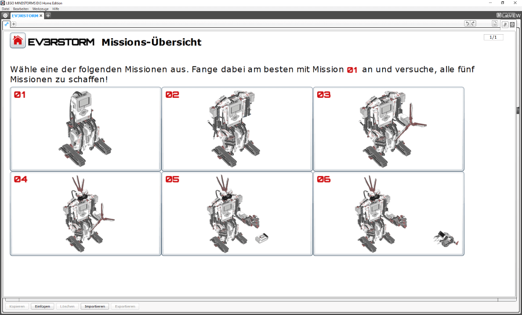
Task: Click the Importieren button
Action: pyautogui.click(x=95, y=306)
